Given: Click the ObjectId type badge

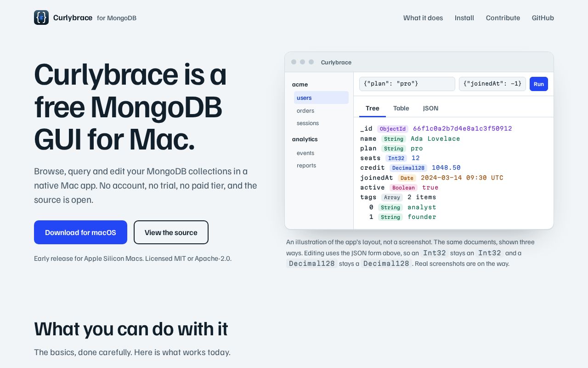Looking at the screenshot, I should click(x=393, y=129).
